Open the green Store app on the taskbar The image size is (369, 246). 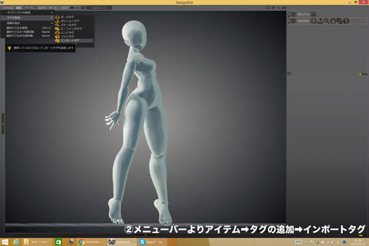[x=58, y=242]
